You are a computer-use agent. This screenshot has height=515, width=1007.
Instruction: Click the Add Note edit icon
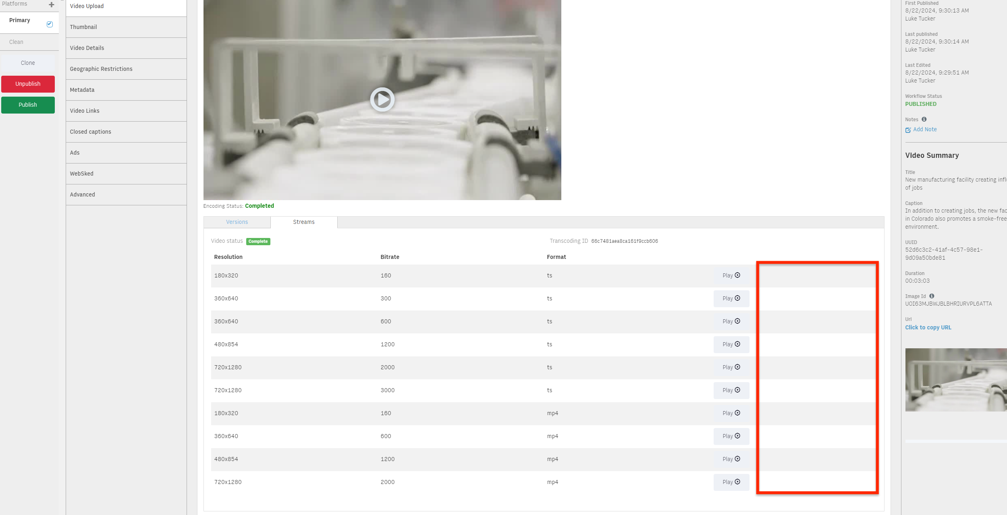pos(908,130)
